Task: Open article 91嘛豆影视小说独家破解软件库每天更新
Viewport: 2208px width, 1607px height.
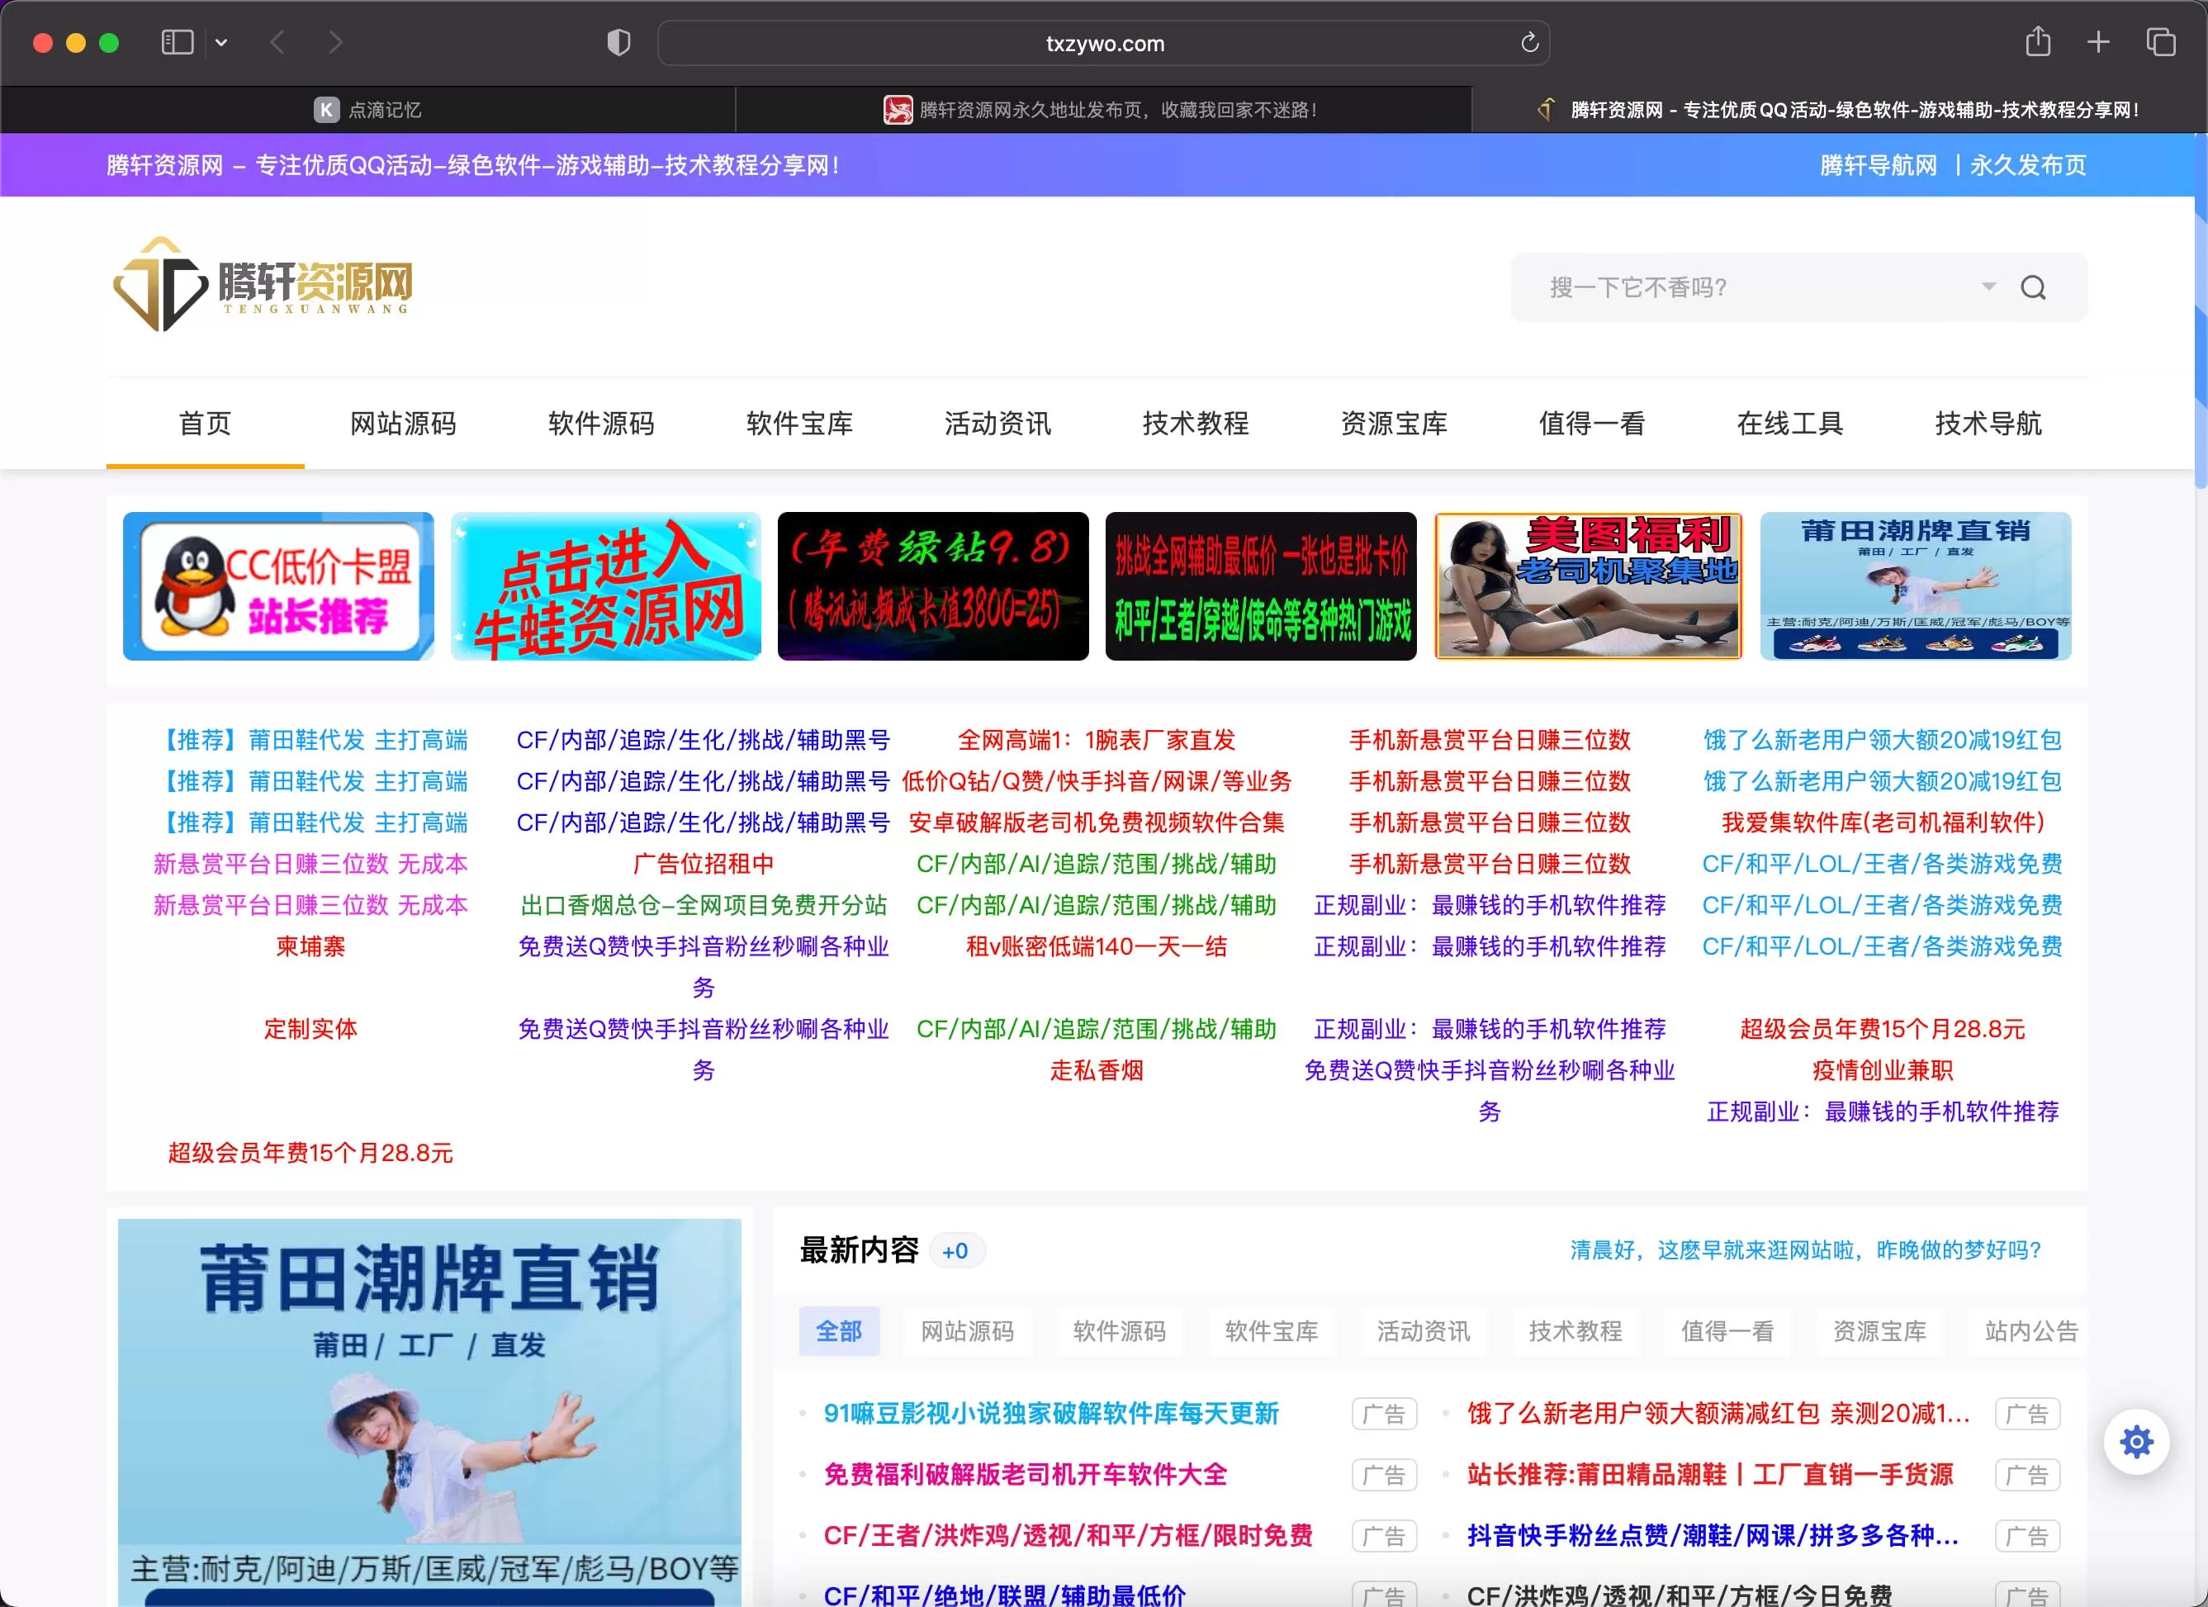Action: coord(1050,1413)
